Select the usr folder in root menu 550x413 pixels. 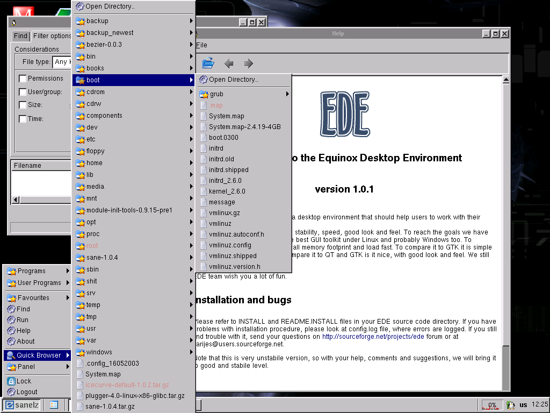[134, 329]
